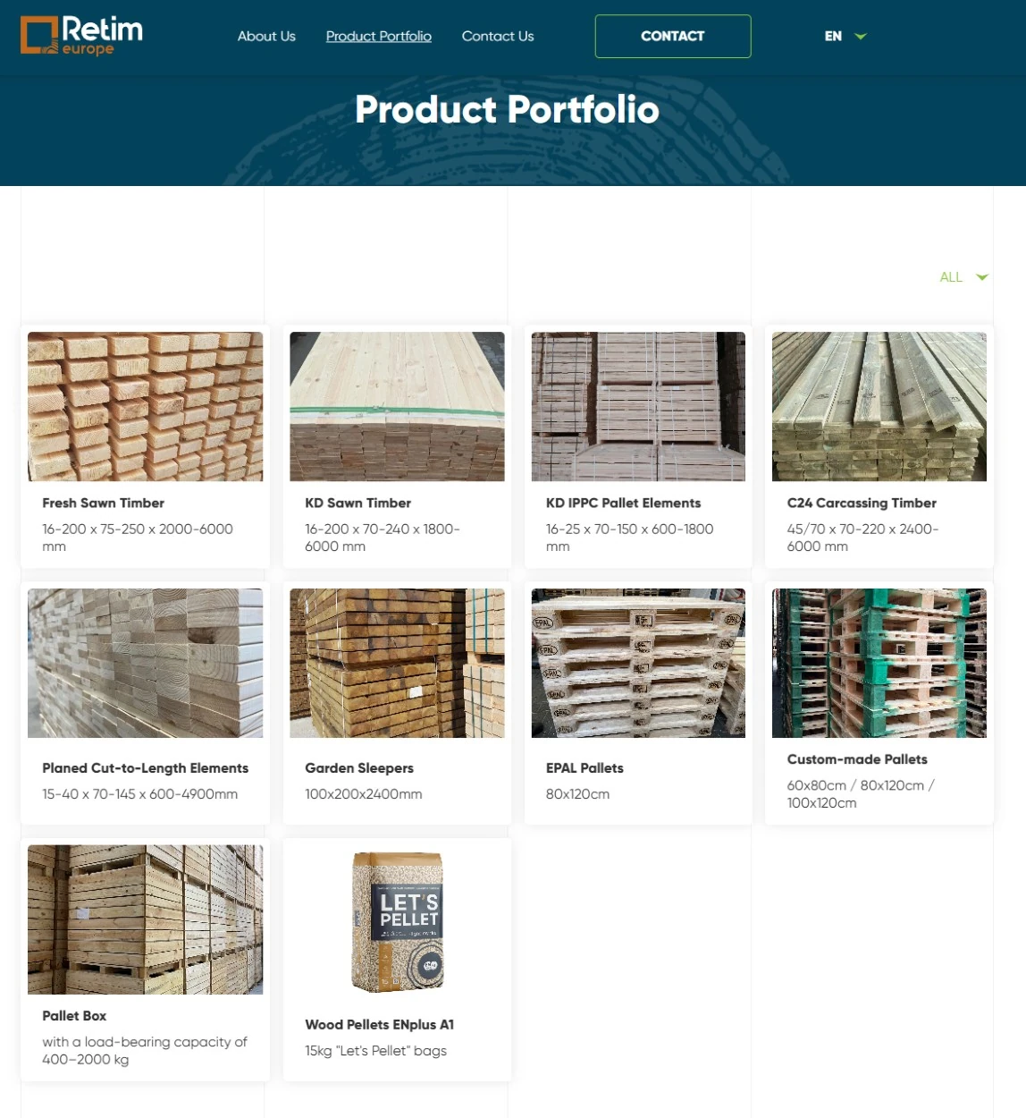Open the EN language chevron

[x=861, y=37]
